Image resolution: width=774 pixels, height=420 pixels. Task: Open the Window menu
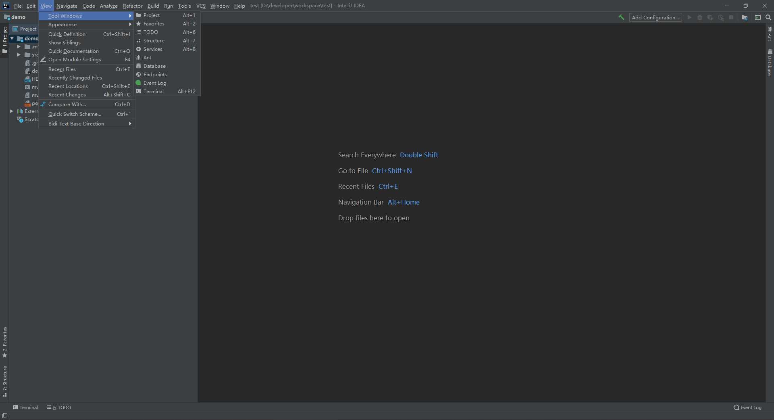(220, 6)
